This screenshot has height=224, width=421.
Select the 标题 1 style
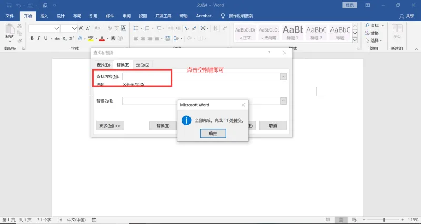point(293,33)
